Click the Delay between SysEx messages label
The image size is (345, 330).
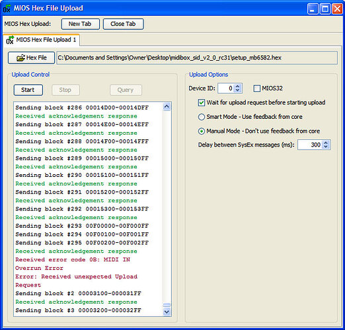point(246,145)
